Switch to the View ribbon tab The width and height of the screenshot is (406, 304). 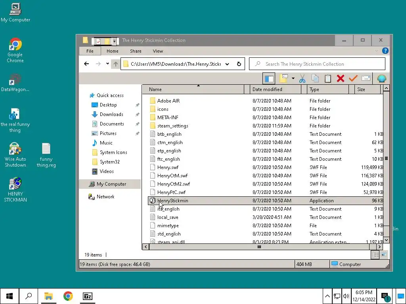tap(158, 51)
